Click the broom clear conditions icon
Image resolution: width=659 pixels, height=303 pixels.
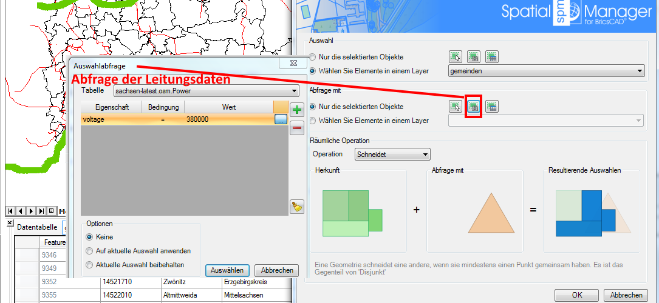click(296, 207)
